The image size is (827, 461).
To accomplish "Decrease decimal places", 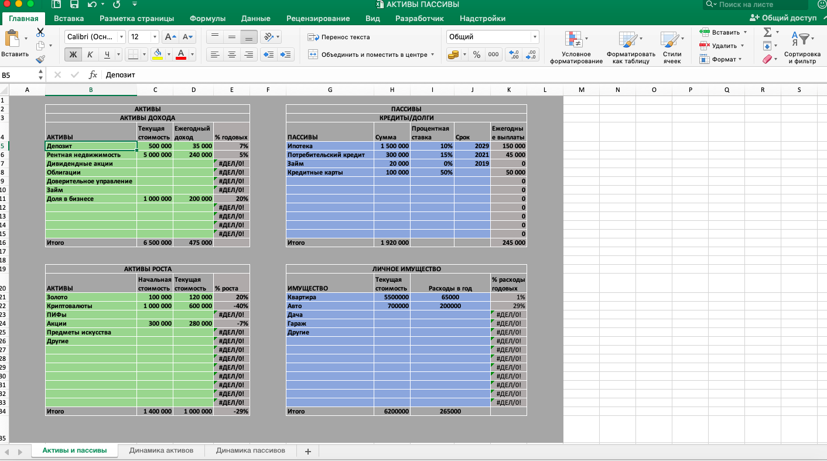I will point(531,54).
